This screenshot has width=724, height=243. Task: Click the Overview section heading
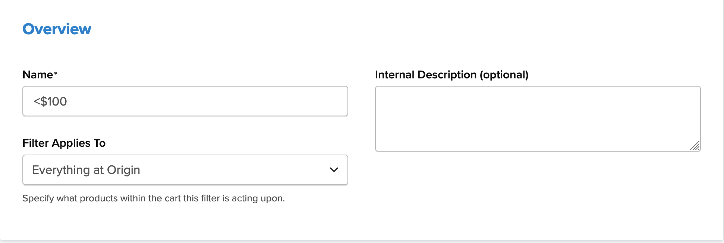tap(57, 29)
